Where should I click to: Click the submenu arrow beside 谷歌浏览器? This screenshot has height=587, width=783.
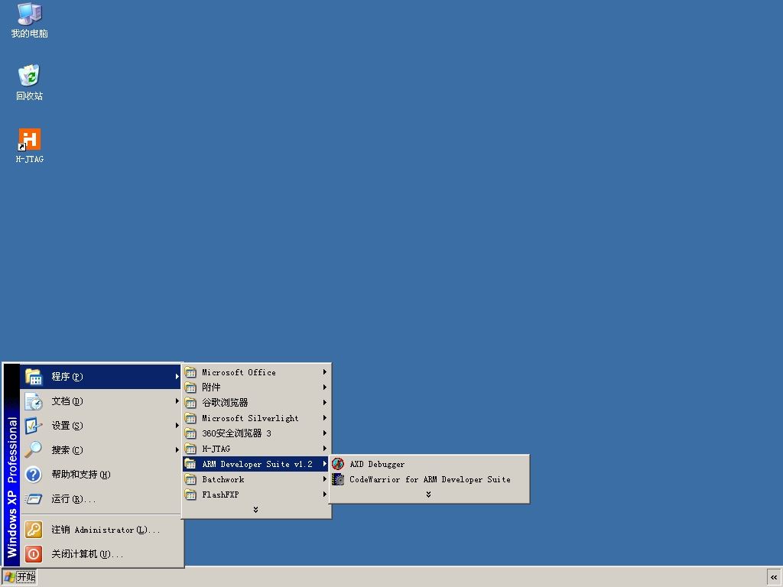coord(324,403)
